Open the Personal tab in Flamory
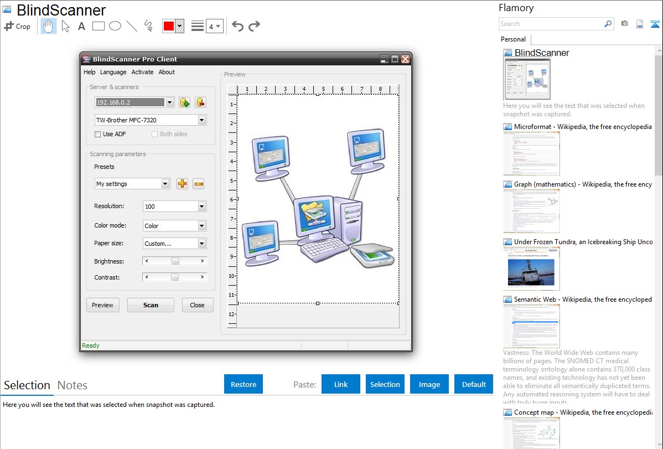This screenshot has width=663, height=449. point(514,39)
